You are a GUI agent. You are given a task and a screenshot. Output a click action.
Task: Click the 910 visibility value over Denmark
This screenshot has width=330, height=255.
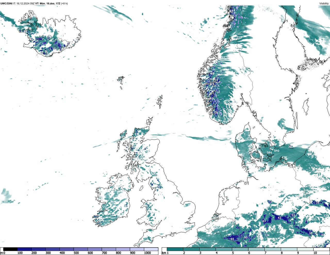277,151
